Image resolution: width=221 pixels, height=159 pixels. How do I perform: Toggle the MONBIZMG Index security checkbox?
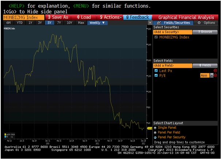[156, 37]
